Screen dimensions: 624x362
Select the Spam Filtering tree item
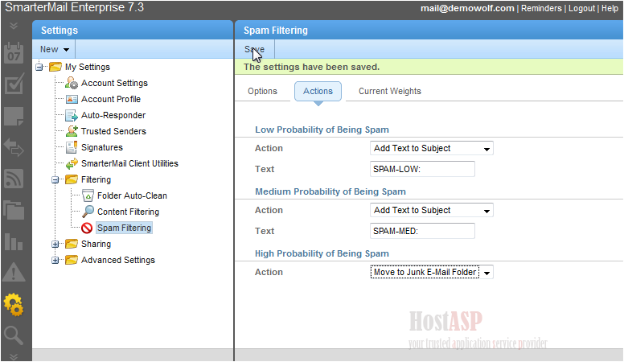tap(124, 228)
